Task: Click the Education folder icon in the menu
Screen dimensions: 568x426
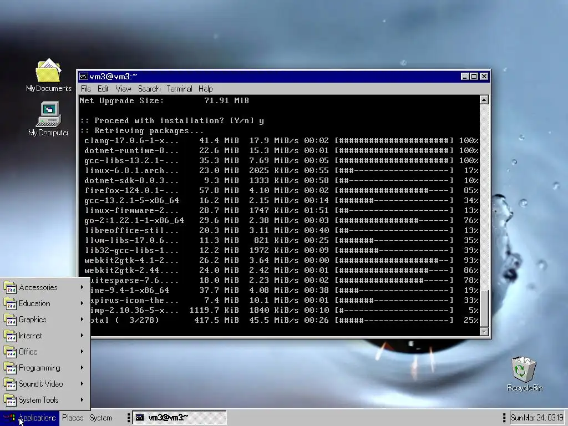Action: click(x=10, y=303)
